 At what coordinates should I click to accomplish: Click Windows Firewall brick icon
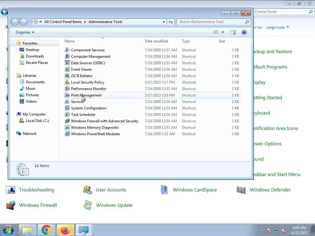(x=11, y=205)
